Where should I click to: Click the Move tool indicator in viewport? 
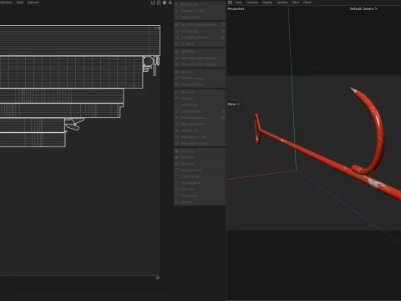click(x=233, y=104)
